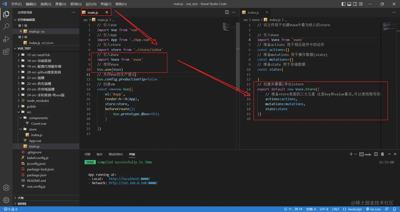Open App.vue in file tree
Image resolution: width=400 pixels, height=212 pixels.
46,141
